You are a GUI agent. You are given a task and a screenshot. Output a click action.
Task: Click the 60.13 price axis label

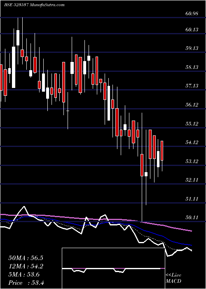tap(192, 29)
